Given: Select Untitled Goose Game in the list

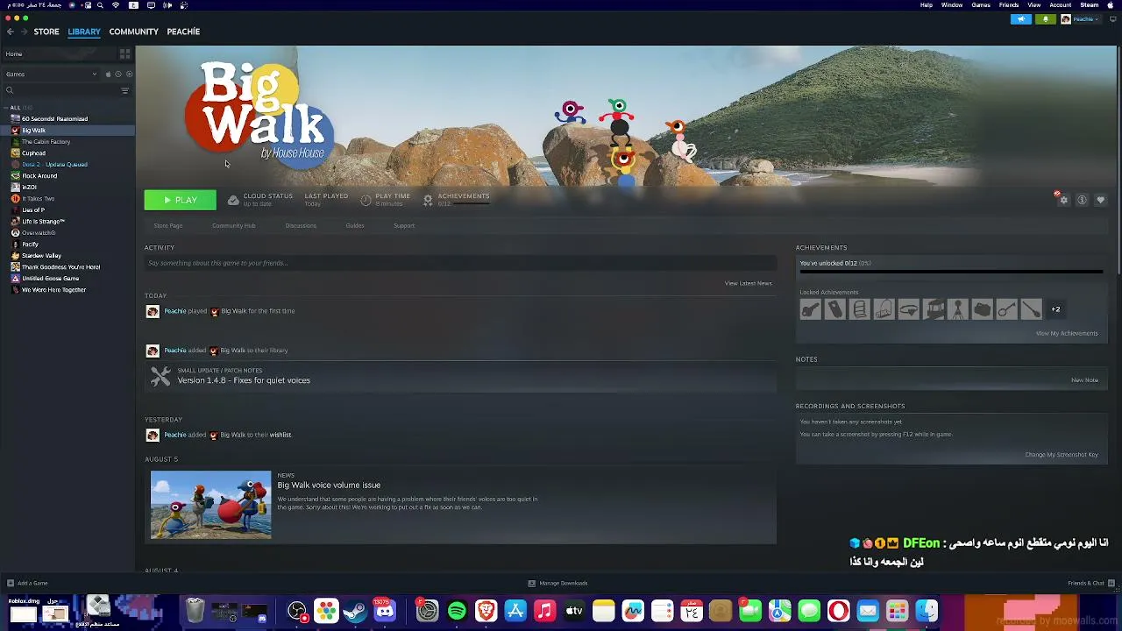Looking at the screenshot, I should pos(50,279).
